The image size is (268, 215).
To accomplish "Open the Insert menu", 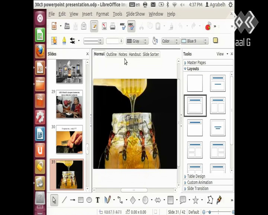I will tap(87, 14).
